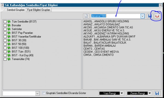Switch to Fiyat Bilgileri Grupları tab
Screen dimensions: 164x98
tap(39, 10)
